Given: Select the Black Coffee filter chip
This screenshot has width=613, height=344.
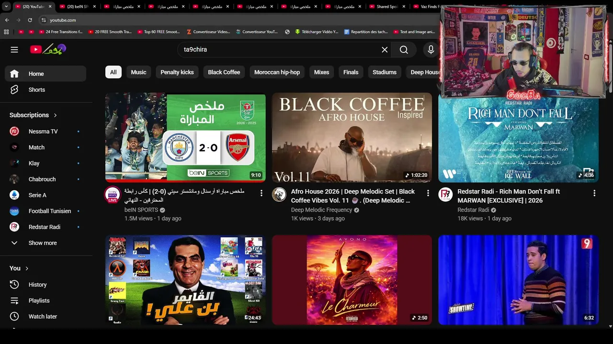Looking at the screenshot, I should tap(224, 72).
